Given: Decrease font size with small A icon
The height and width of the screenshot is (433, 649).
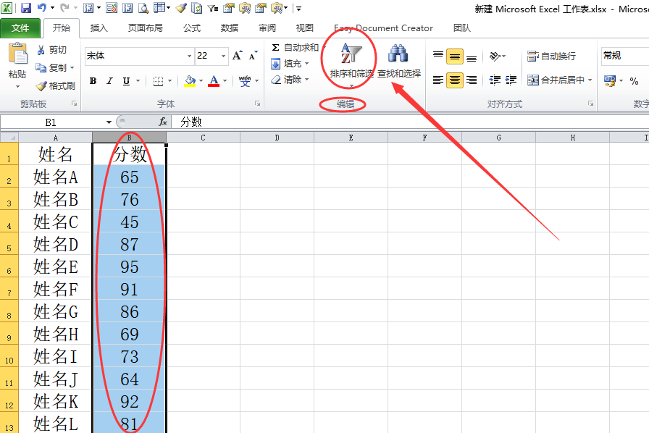Looking at the screenshot, I should click(253, 56).
